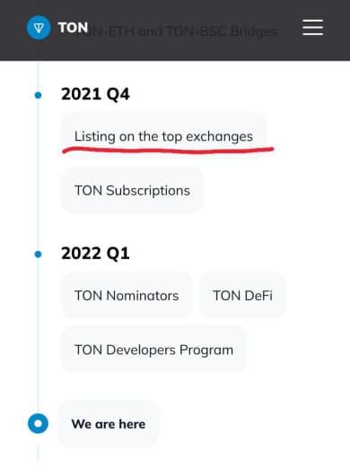Click the 2021 Q4 heading

coord(95,94)
